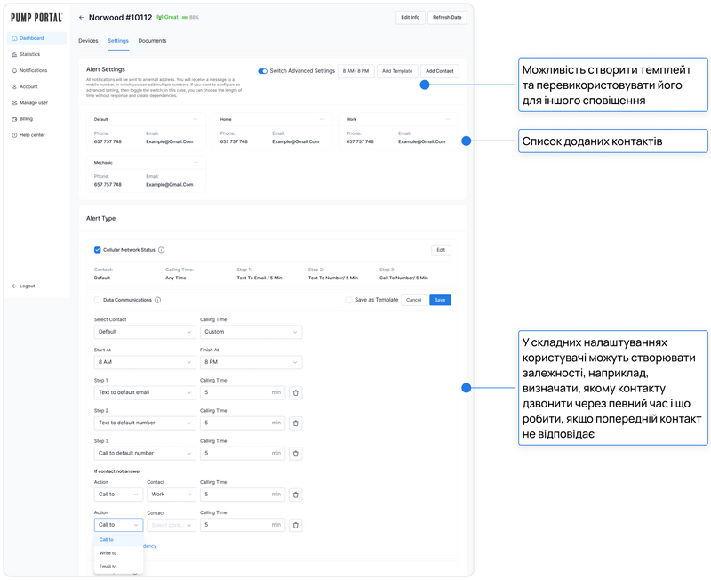Click the info icon next to Cellular Network Status
The width and height of the screenshot is (711, 580).
point(162,250)
